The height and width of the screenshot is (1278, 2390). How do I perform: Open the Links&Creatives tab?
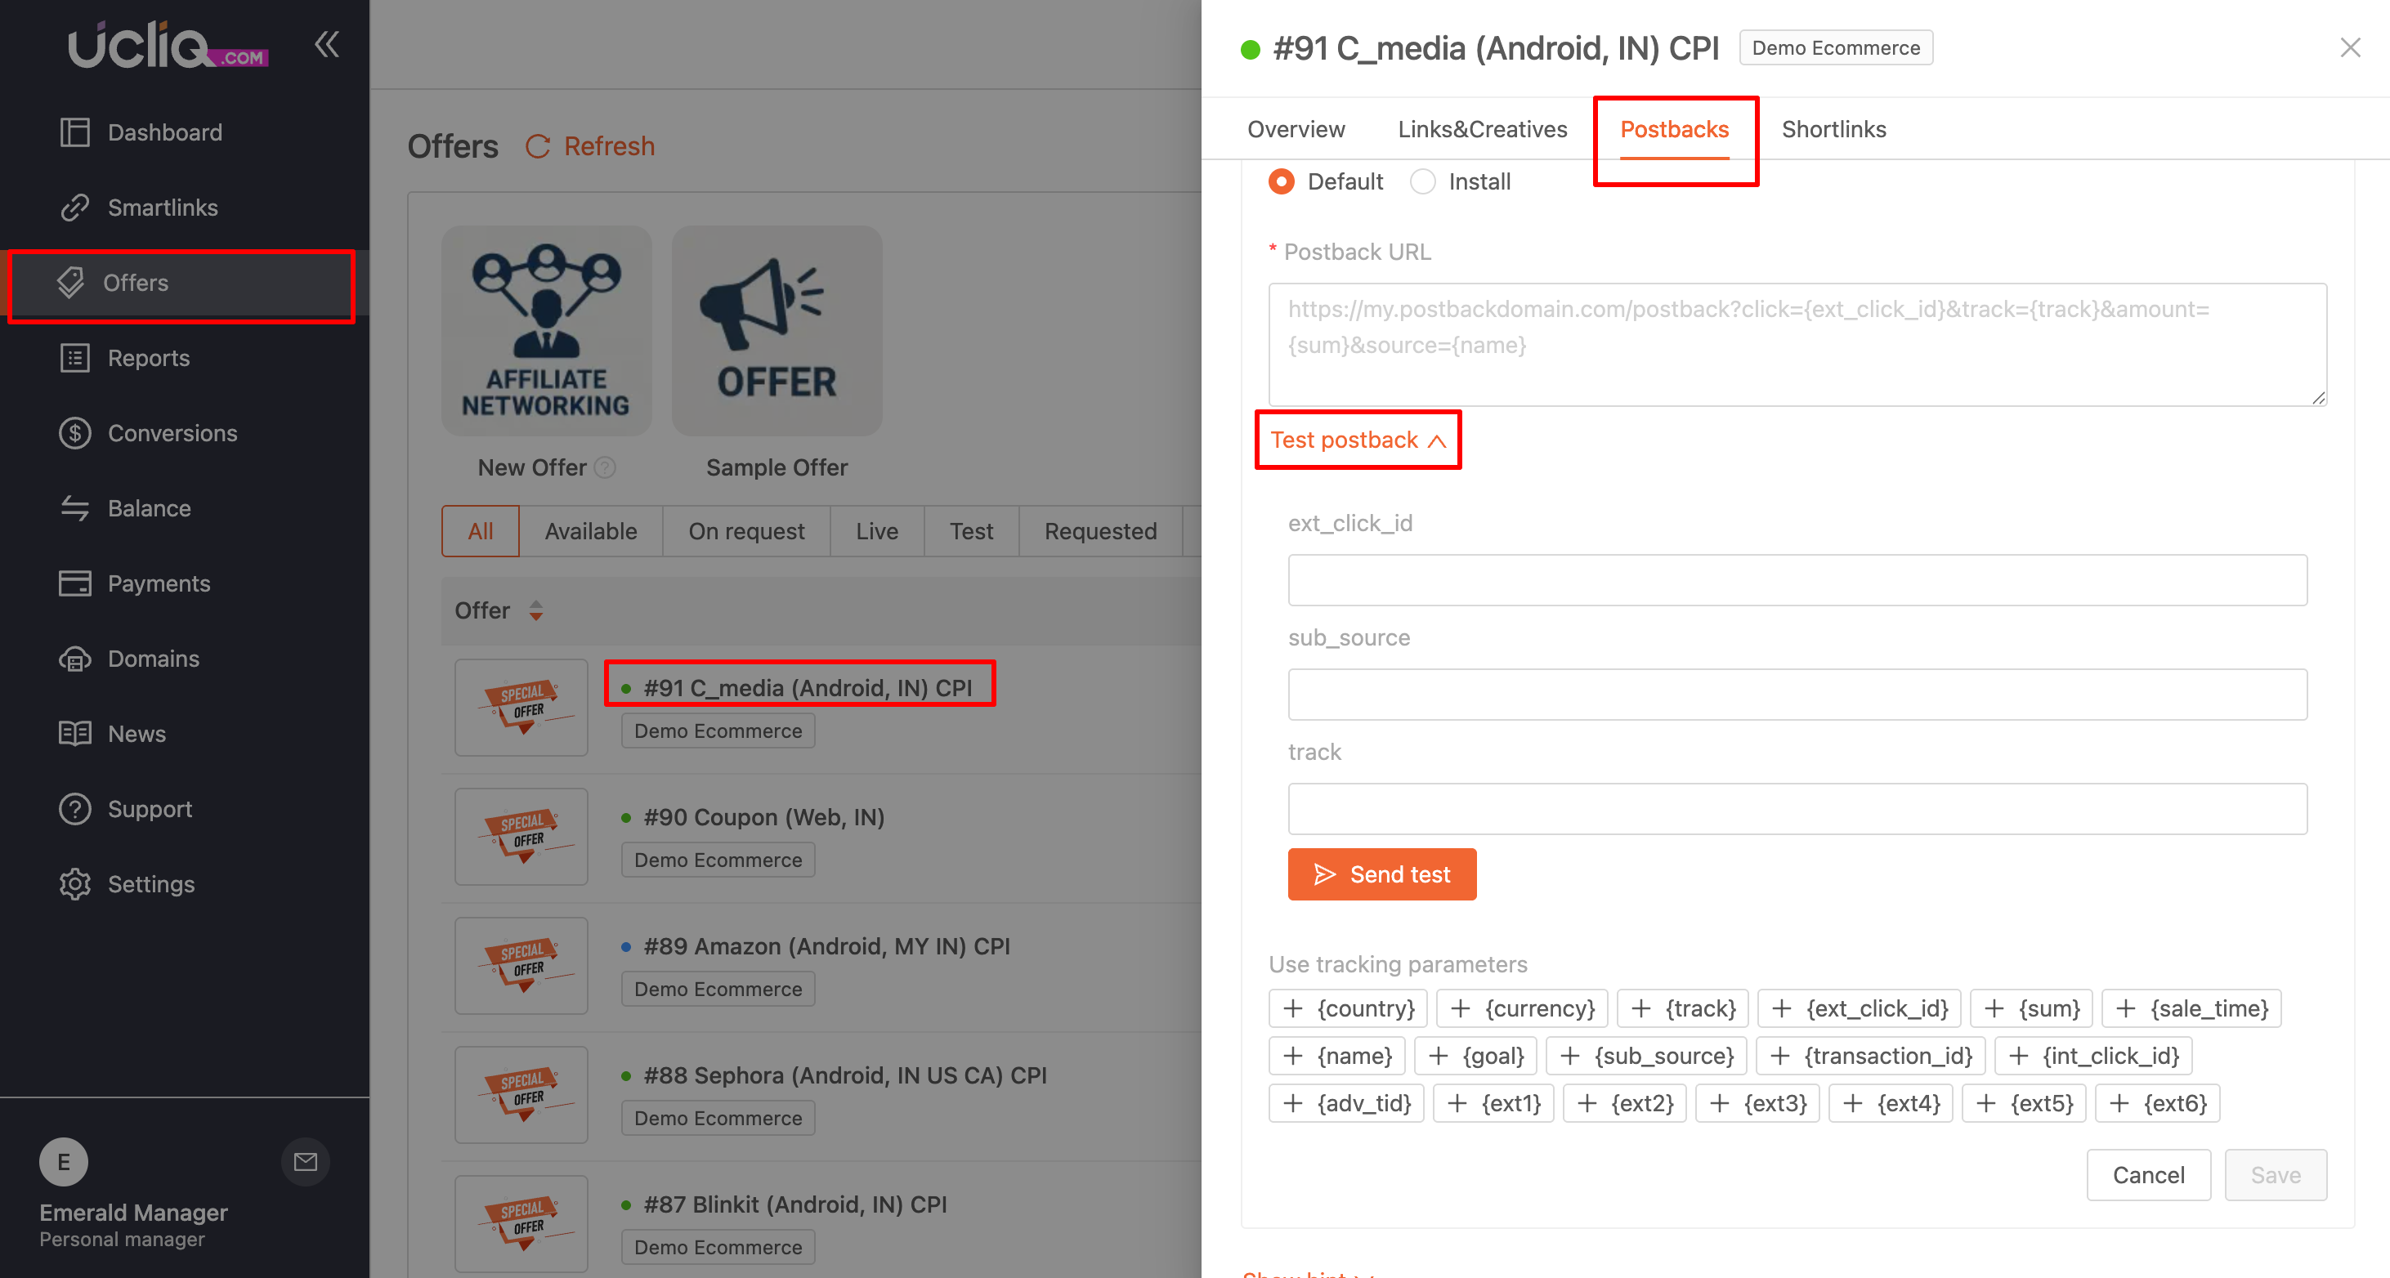pos(1482,129)
